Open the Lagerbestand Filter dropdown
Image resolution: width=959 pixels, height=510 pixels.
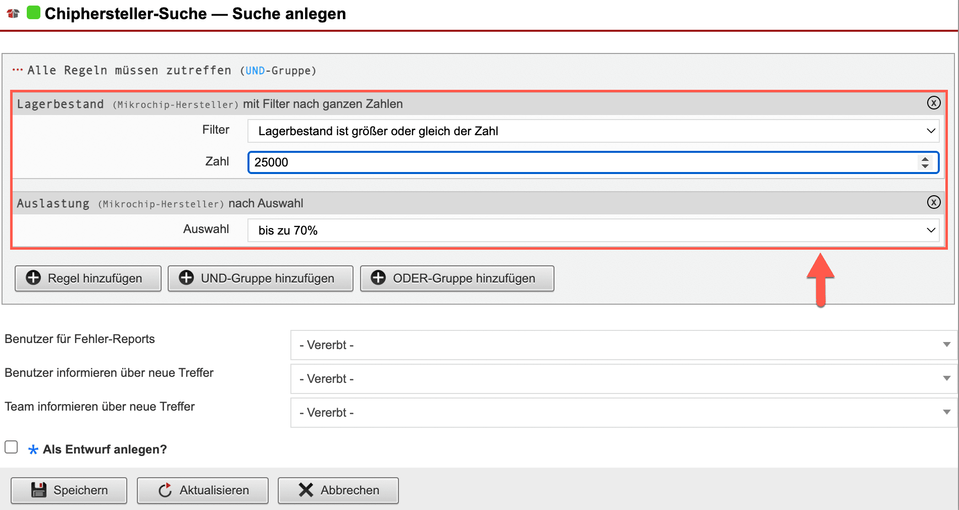[593, 131]
